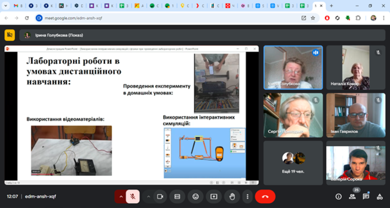Click the meet.google.com address bar

pos(162,18)
